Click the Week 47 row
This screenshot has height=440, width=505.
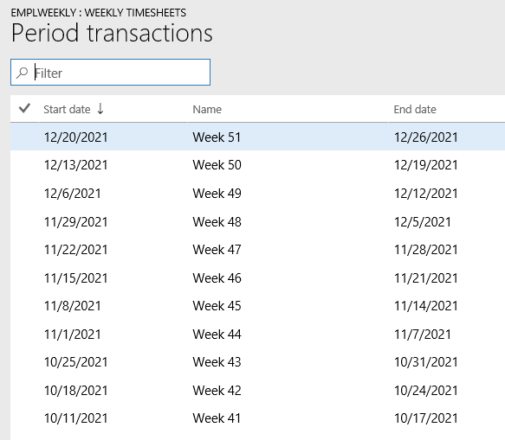[x=257, y=250]
